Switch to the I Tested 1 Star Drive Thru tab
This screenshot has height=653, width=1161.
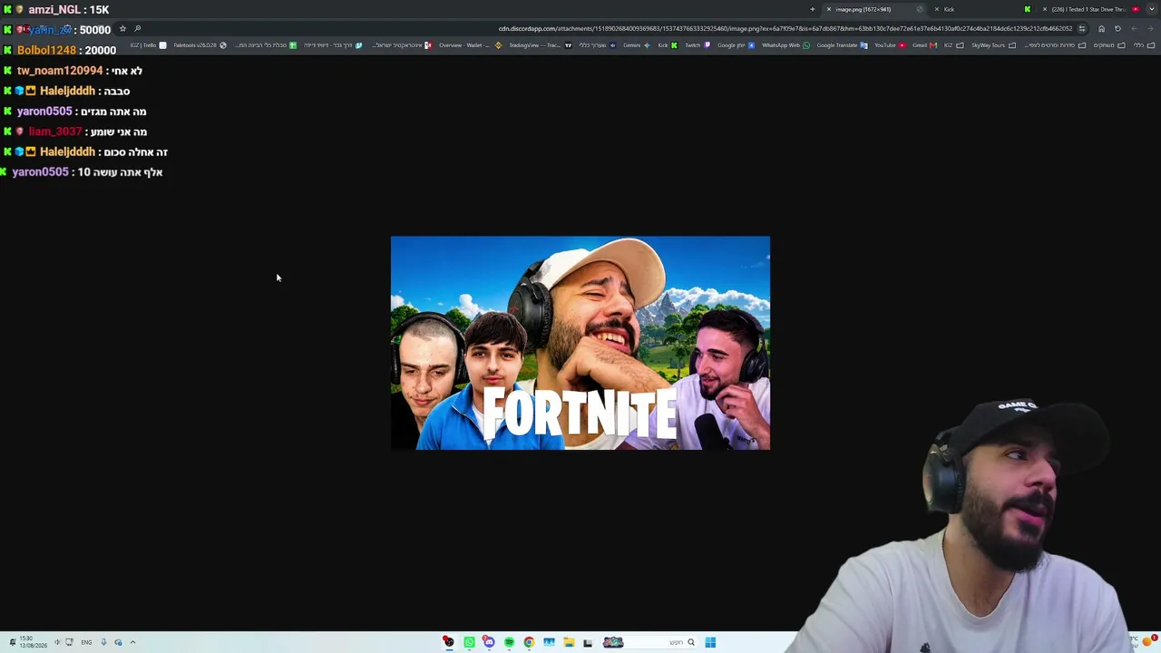click(x=1088, y=9)
